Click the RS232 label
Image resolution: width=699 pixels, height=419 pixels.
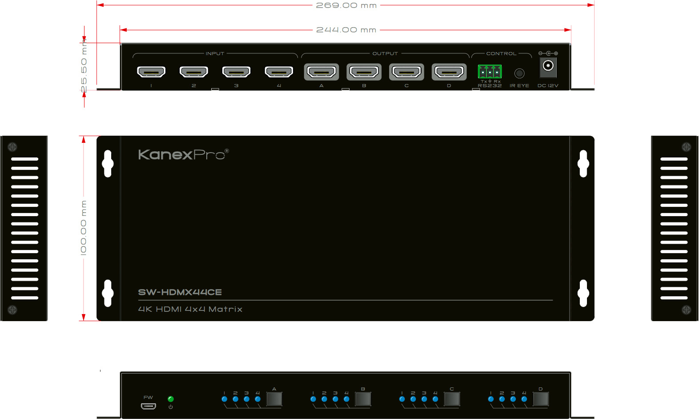click(490, 85)
